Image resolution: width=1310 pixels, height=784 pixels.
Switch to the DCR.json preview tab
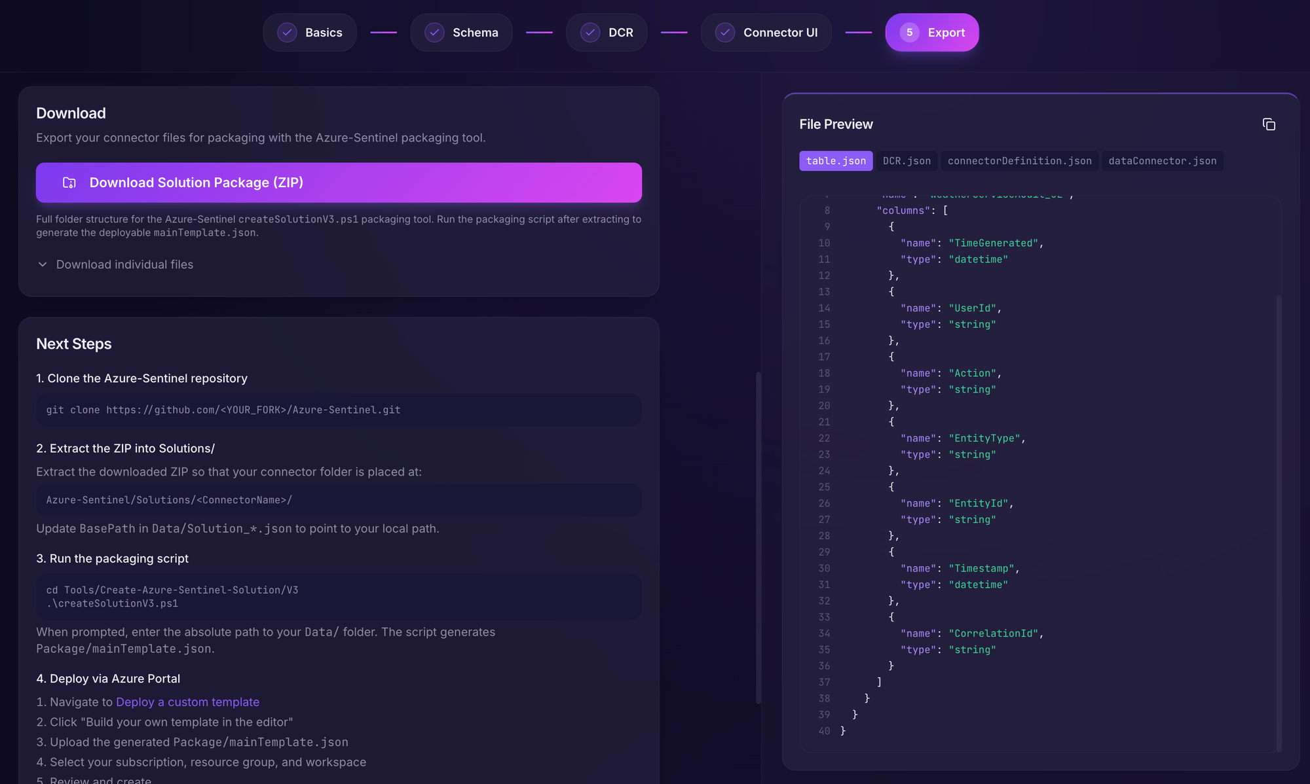click(907, 161)
